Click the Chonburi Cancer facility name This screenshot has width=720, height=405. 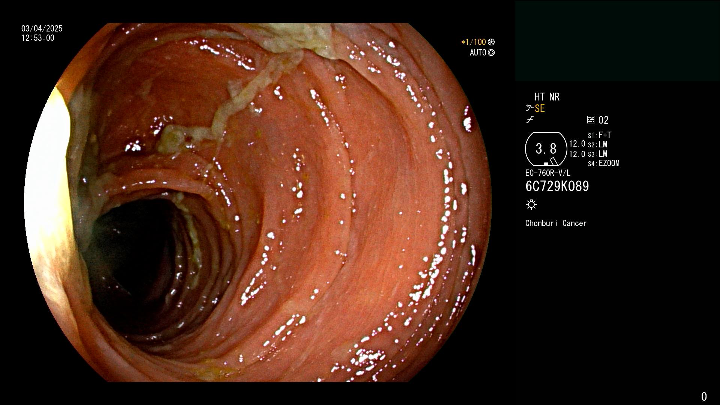[556, 223]
